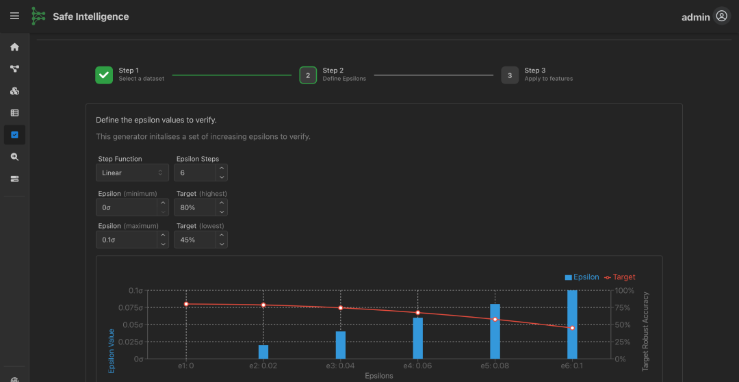The height and width of the screenshot is (382, 739).
Task: Open the admin user account menu
Action: coord(721,16)
